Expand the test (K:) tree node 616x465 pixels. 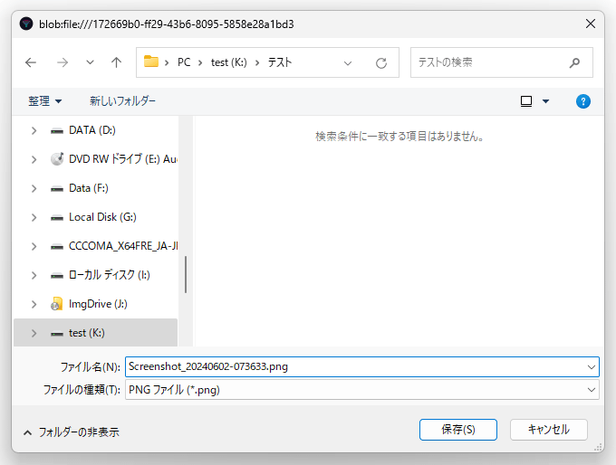point(34,333)
